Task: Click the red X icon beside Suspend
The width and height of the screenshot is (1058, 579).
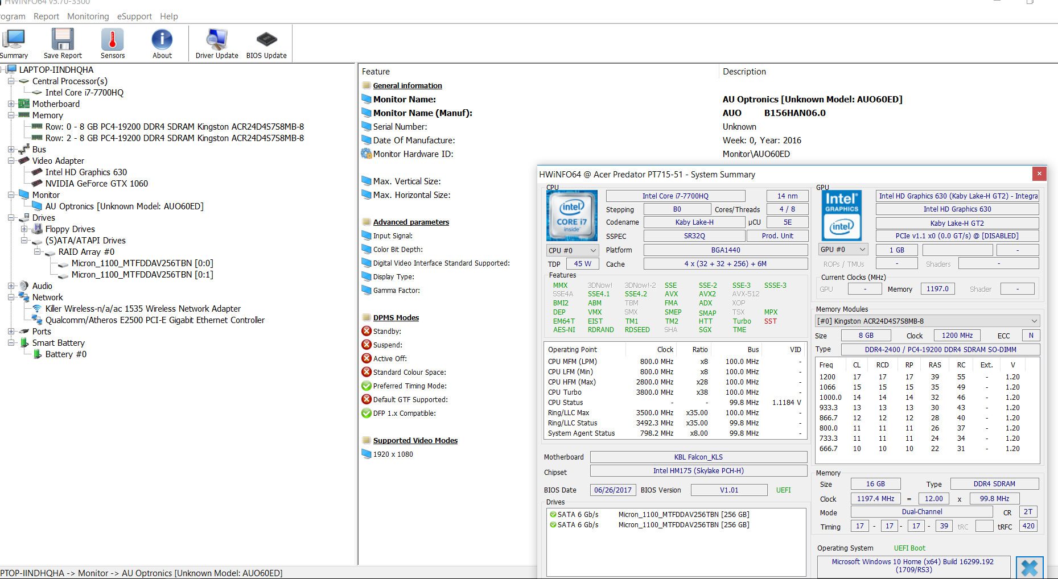Action: point(367,345)
